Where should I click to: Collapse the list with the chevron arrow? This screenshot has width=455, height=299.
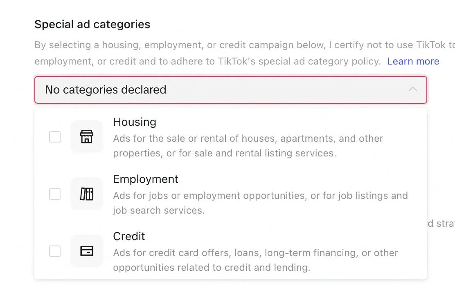(412, 89)
